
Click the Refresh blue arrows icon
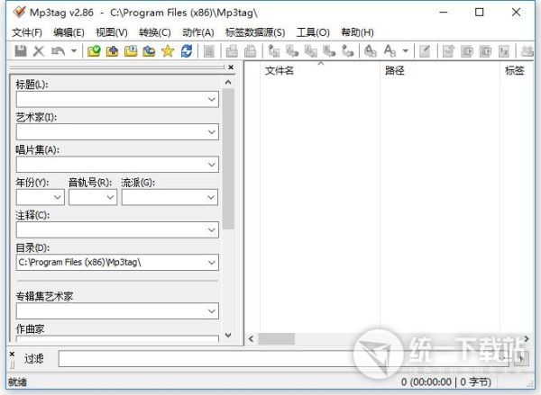187,51
